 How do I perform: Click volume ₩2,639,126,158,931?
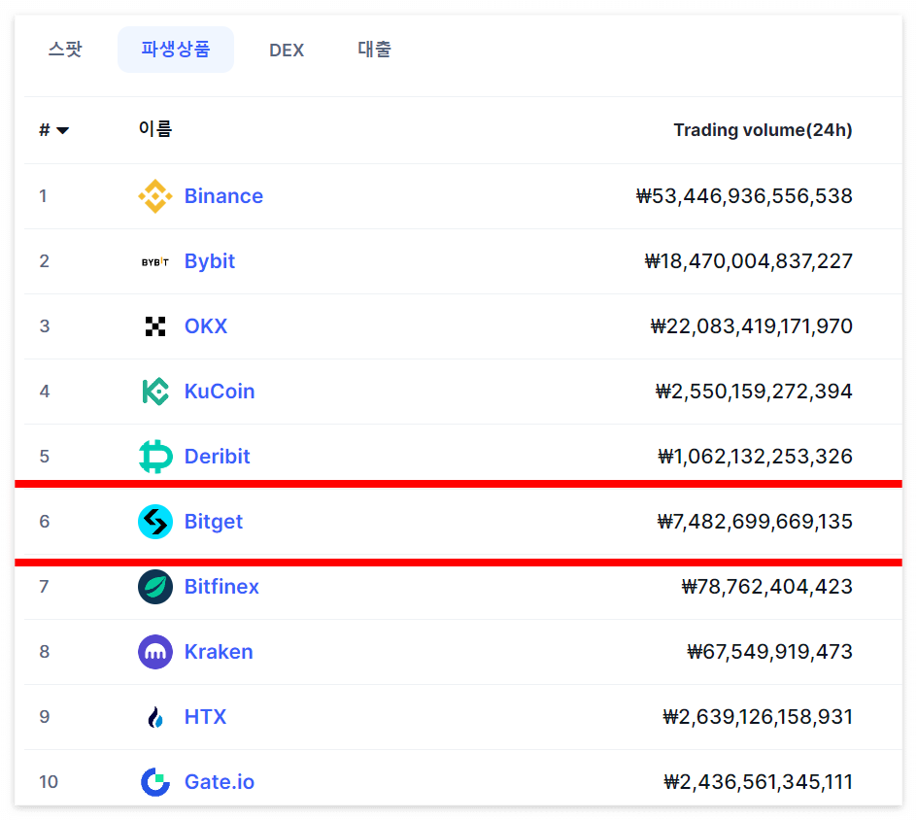pyautogui.click(x=758, y=717)
